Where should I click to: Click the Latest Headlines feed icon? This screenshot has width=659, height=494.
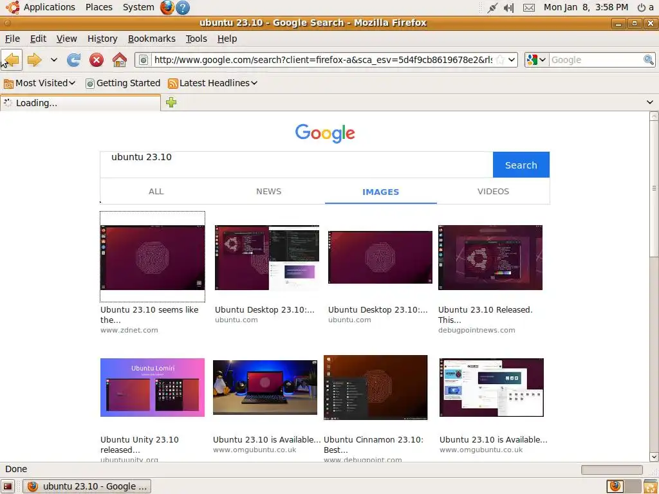click(172, 84)
